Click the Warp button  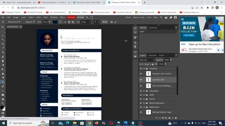[105, 22]
